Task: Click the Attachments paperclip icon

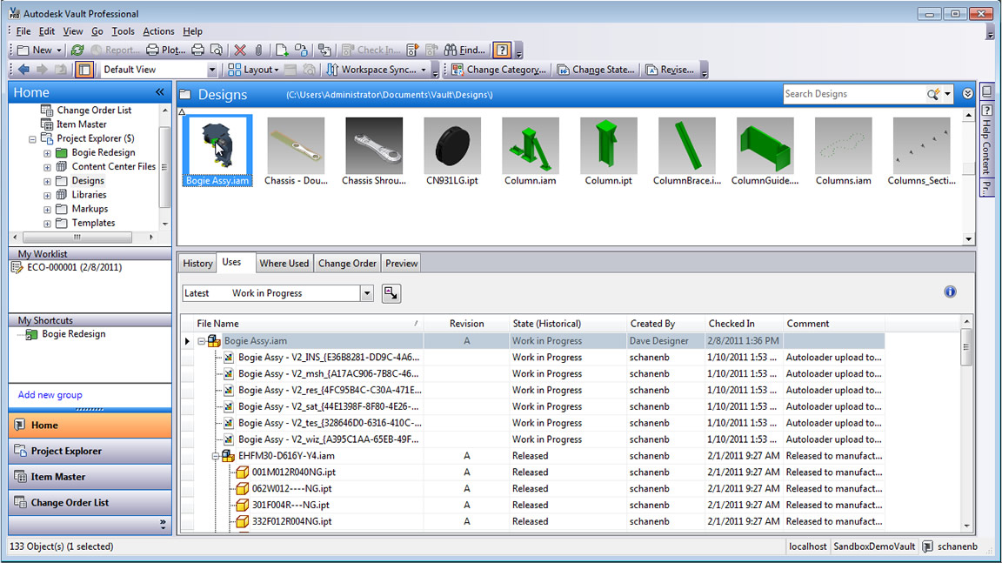Action: click(259, 50)
